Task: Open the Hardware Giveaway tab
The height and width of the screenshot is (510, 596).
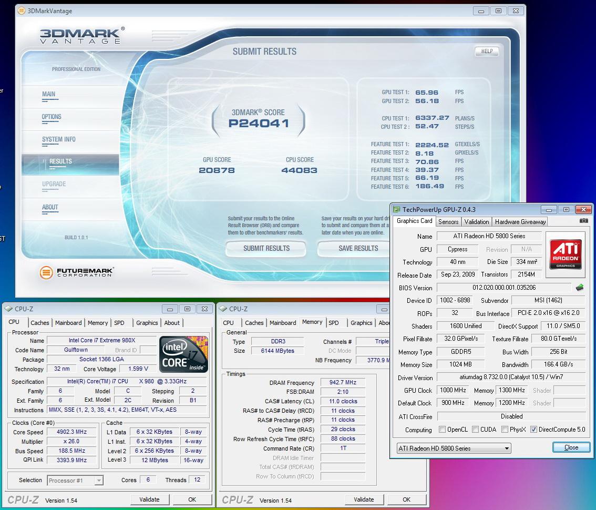Action: (x=520, y=222)
